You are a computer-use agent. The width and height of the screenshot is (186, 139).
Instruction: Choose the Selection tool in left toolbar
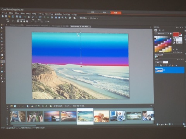(x=2, y=31)
